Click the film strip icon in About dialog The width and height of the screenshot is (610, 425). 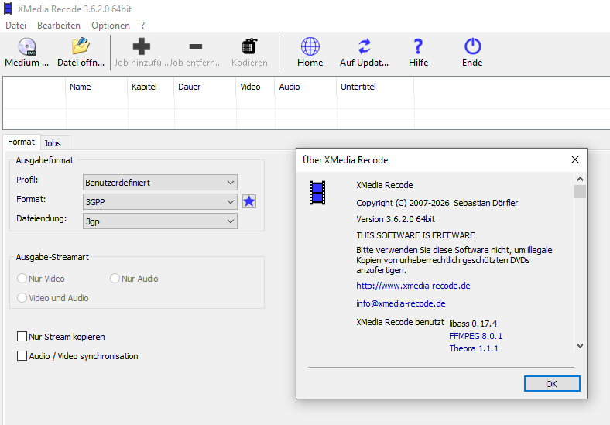coord(317,193)
